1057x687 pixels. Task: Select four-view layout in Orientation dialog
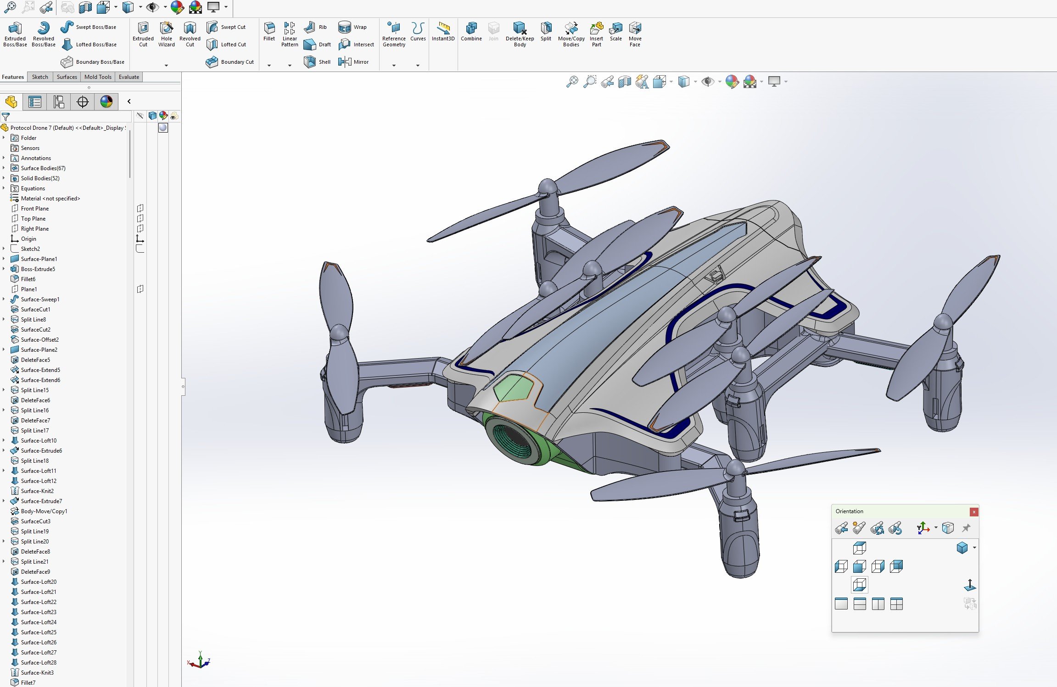point(896,604)
